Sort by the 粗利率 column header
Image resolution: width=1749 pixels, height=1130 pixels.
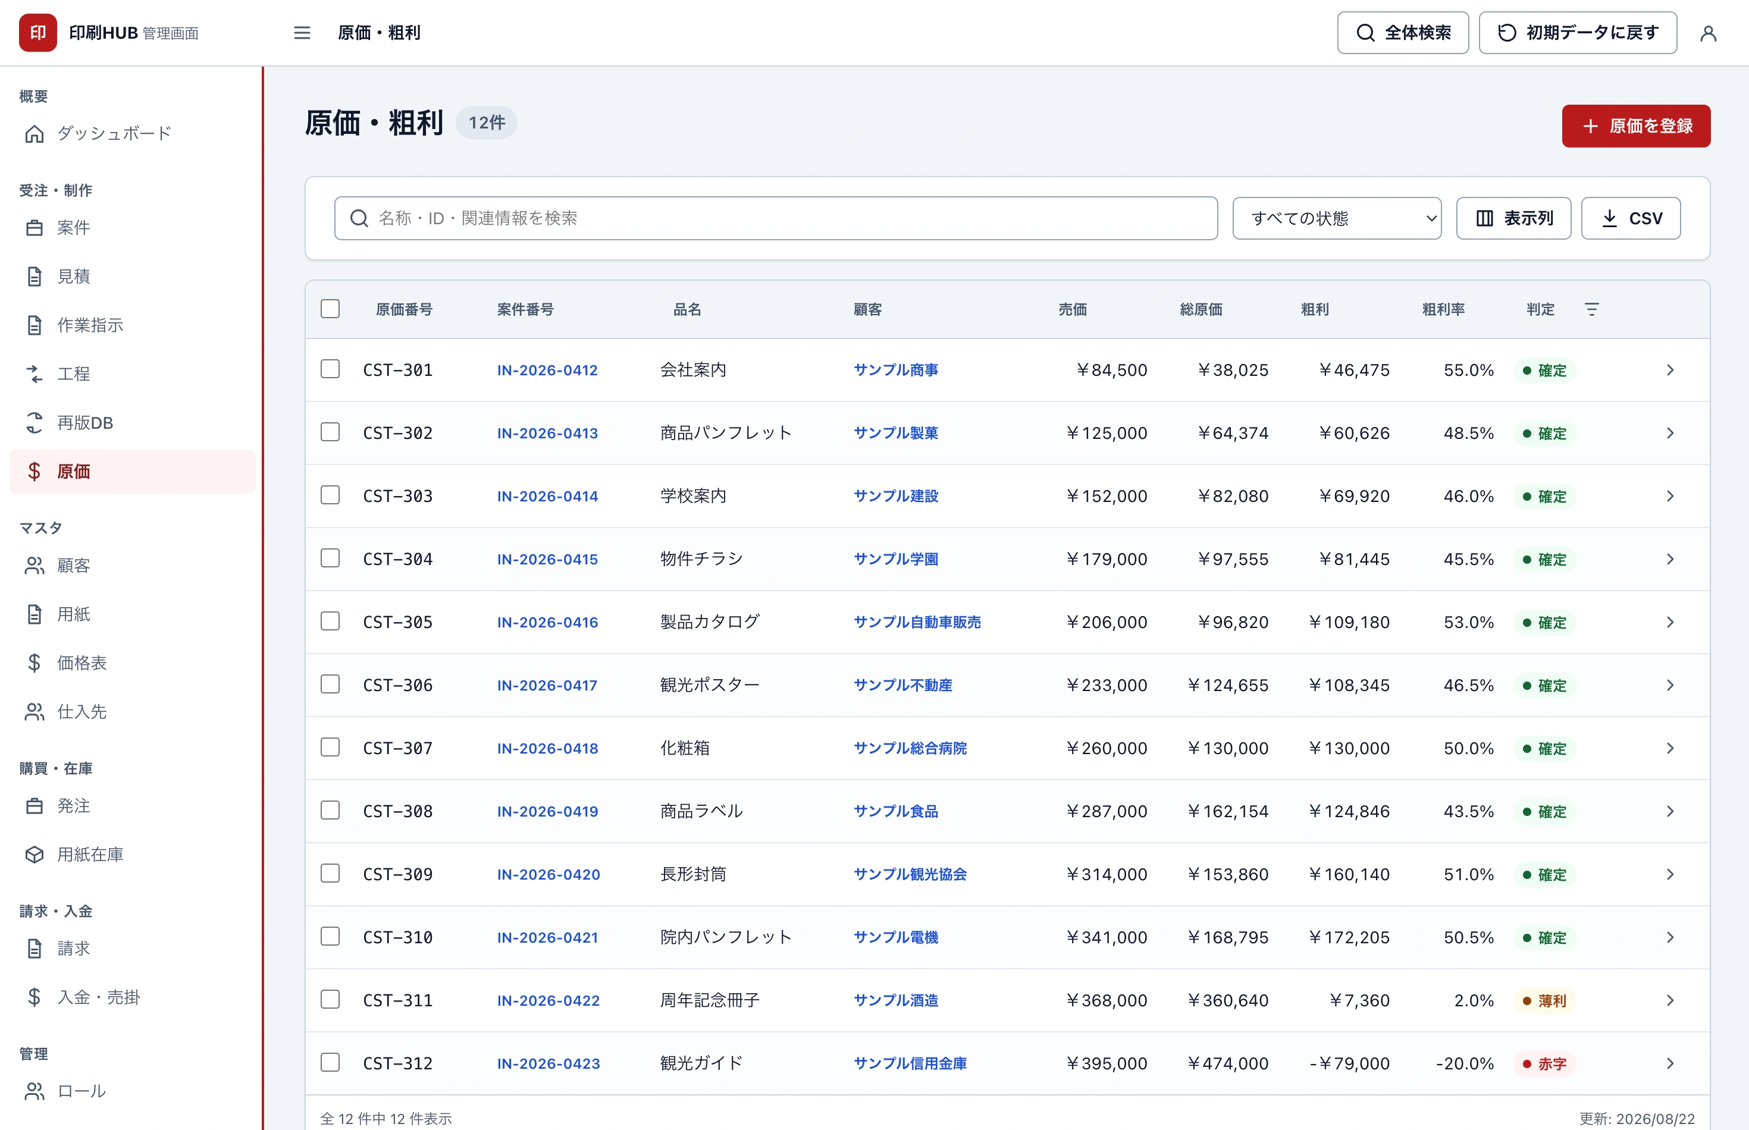pyautogui.click(x=1443, y=310)
